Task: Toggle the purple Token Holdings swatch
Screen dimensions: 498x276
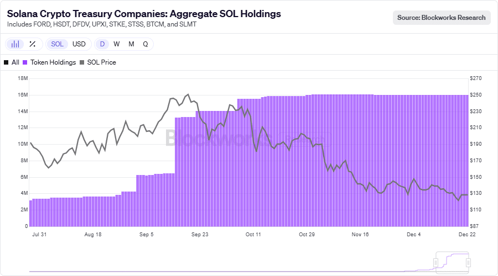Action: point(25,62)
